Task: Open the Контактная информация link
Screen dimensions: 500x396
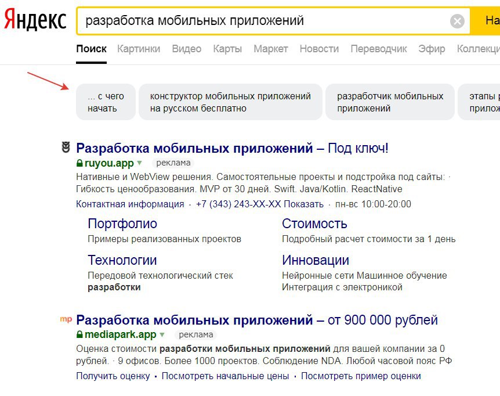Action: tap(130, 204)
